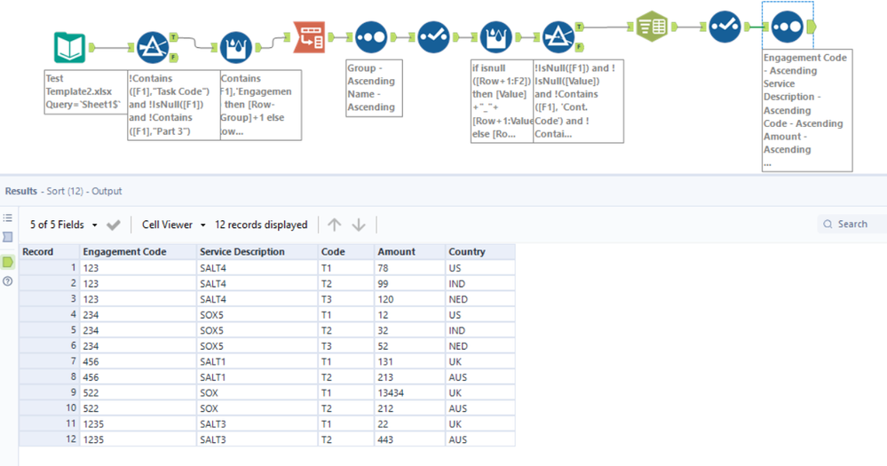Click the Test Template2.xlsx annotation box
Screen dimensions: 887x466
[86, 91]
